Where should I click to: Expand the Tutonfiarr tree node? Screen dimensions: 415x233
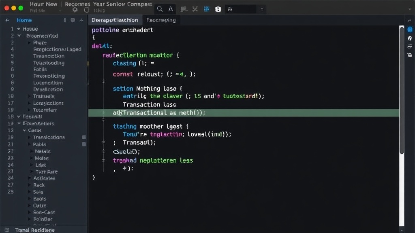pyautogui.click(x=29, y=110)
